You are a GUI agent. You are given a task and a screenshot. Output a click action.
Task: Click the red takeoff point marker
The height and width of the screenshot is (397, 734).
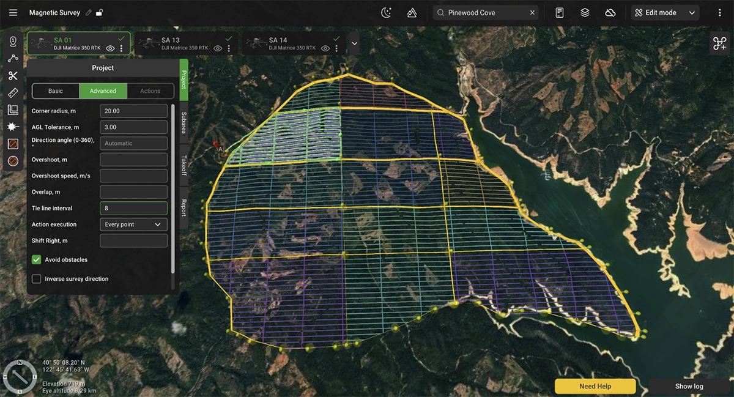tap(215, 146)
